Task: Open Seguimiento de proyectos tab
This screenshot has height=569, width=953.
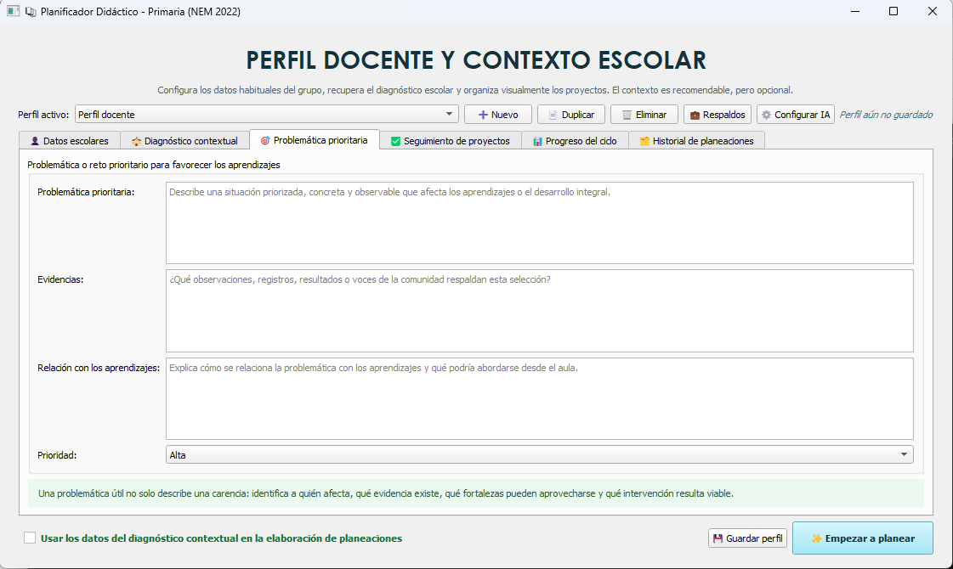Action: coord(451,141)
